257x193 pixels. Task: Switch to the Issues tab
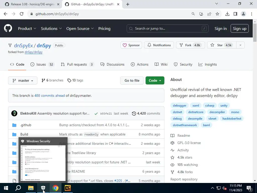[42, 64]
